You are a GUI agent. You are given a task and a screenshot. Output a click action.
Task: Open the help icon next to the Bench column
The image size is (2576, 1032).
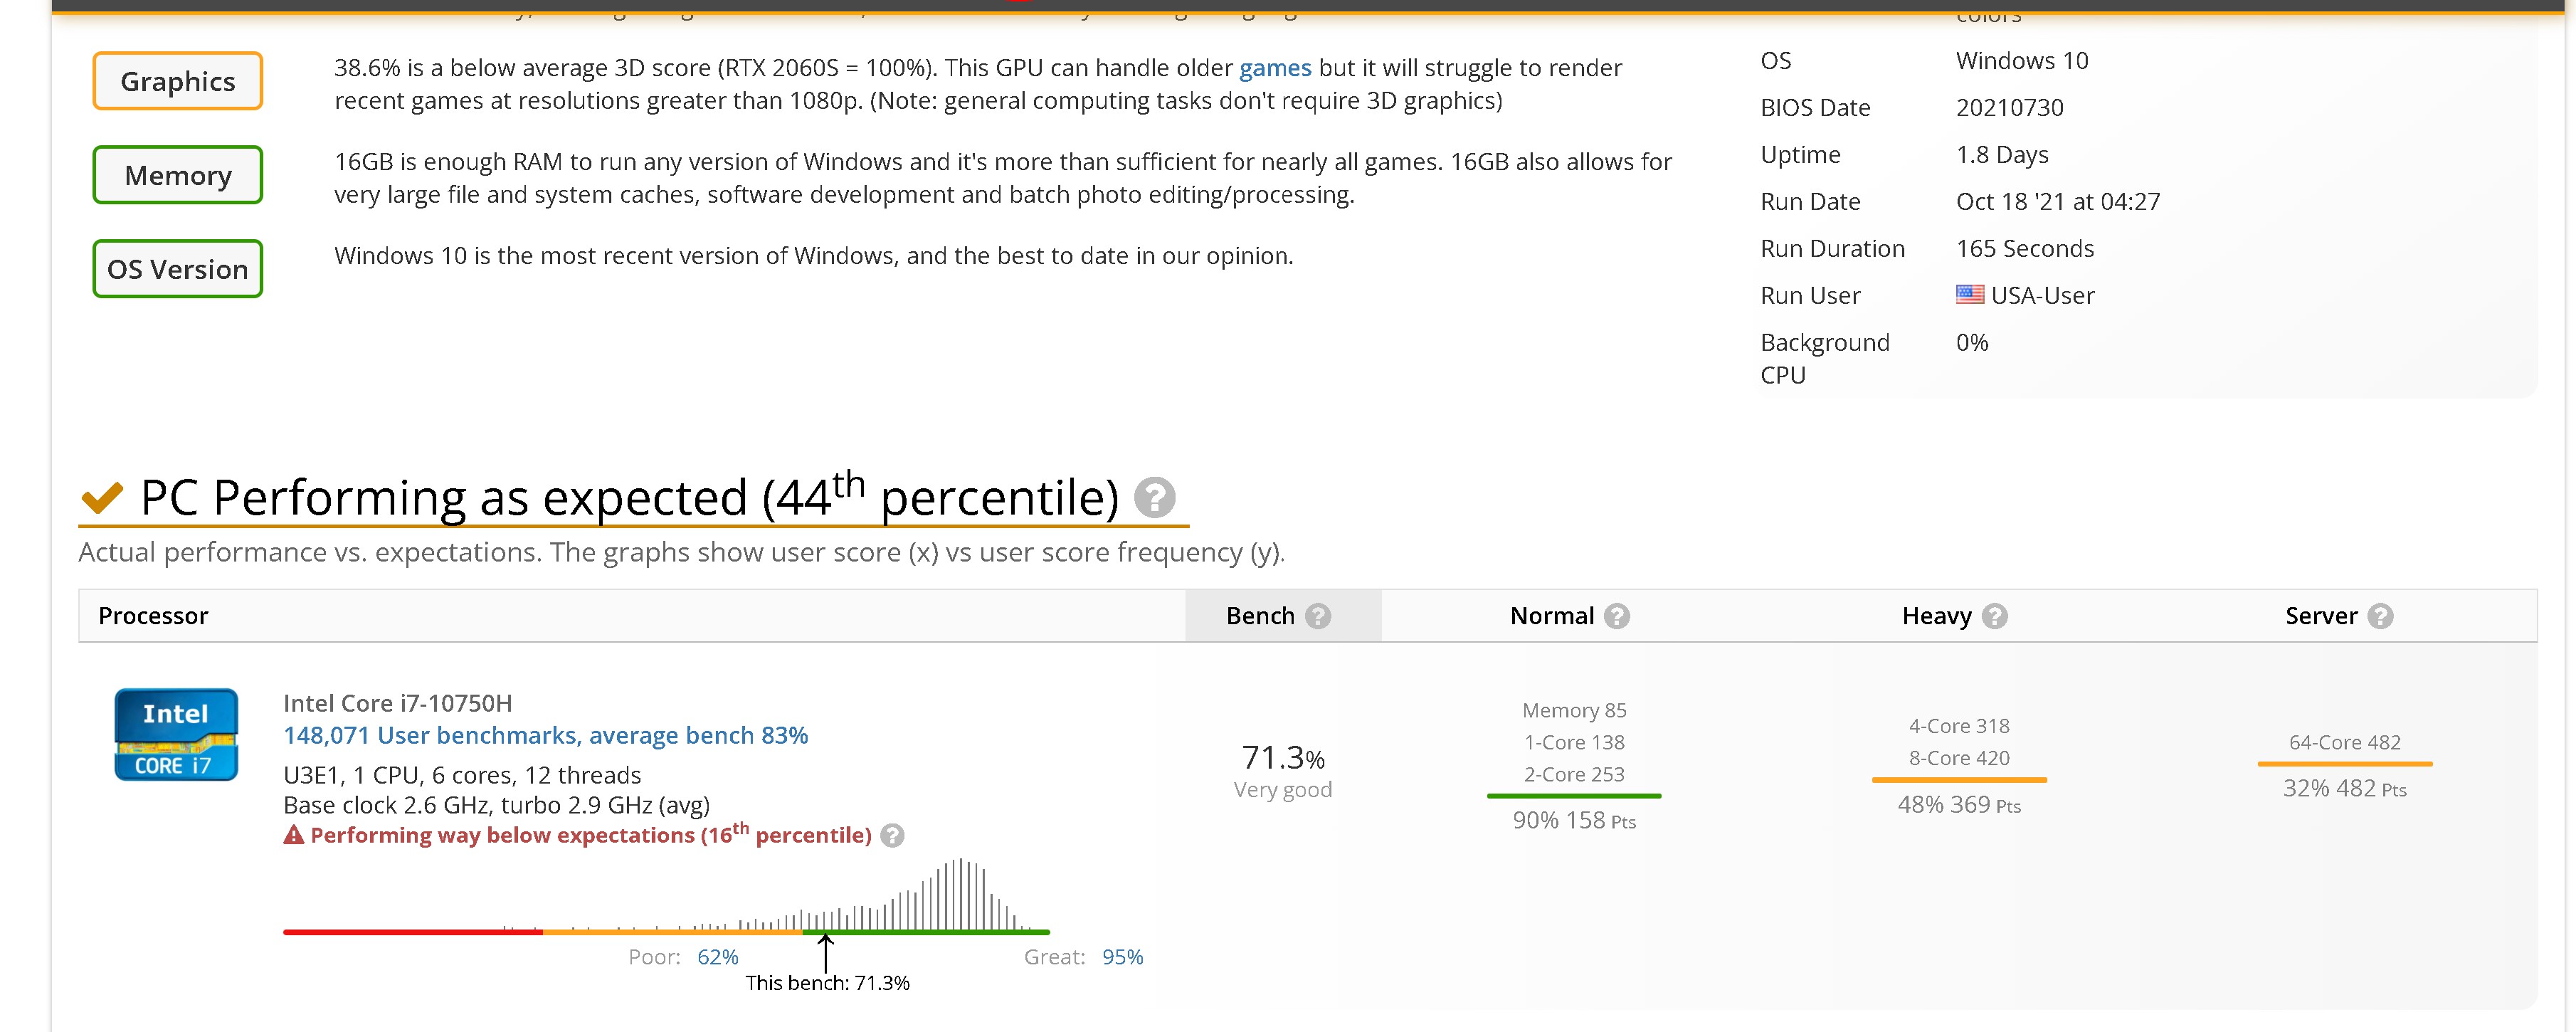(x=1318, y=616)
